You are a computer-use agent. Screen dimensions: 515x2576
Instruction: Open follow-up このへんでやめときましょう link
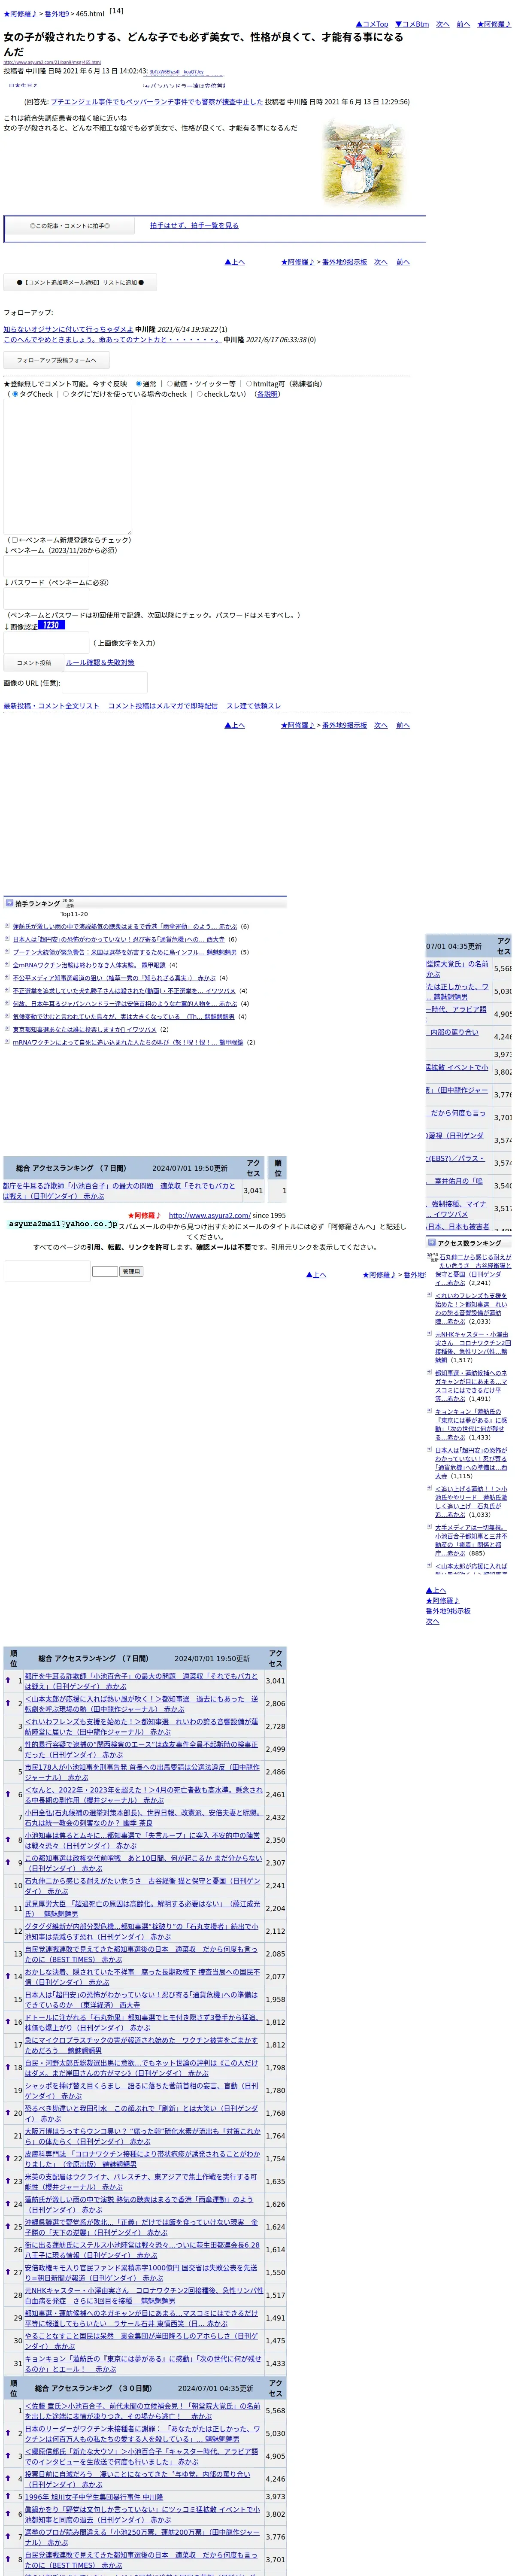pos(112,340)
